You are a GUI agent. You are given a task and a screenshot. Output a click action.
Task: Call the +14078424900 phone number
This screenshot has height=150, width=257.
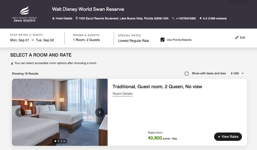[x=186, y=18]
